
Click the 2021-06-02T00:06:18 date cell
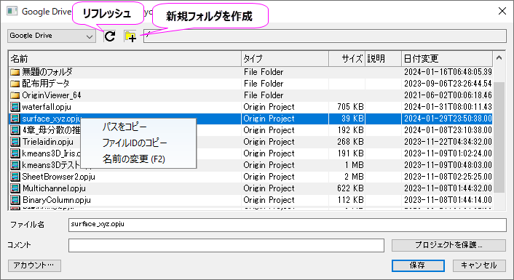pyautogui.click(x=448, y=95)
